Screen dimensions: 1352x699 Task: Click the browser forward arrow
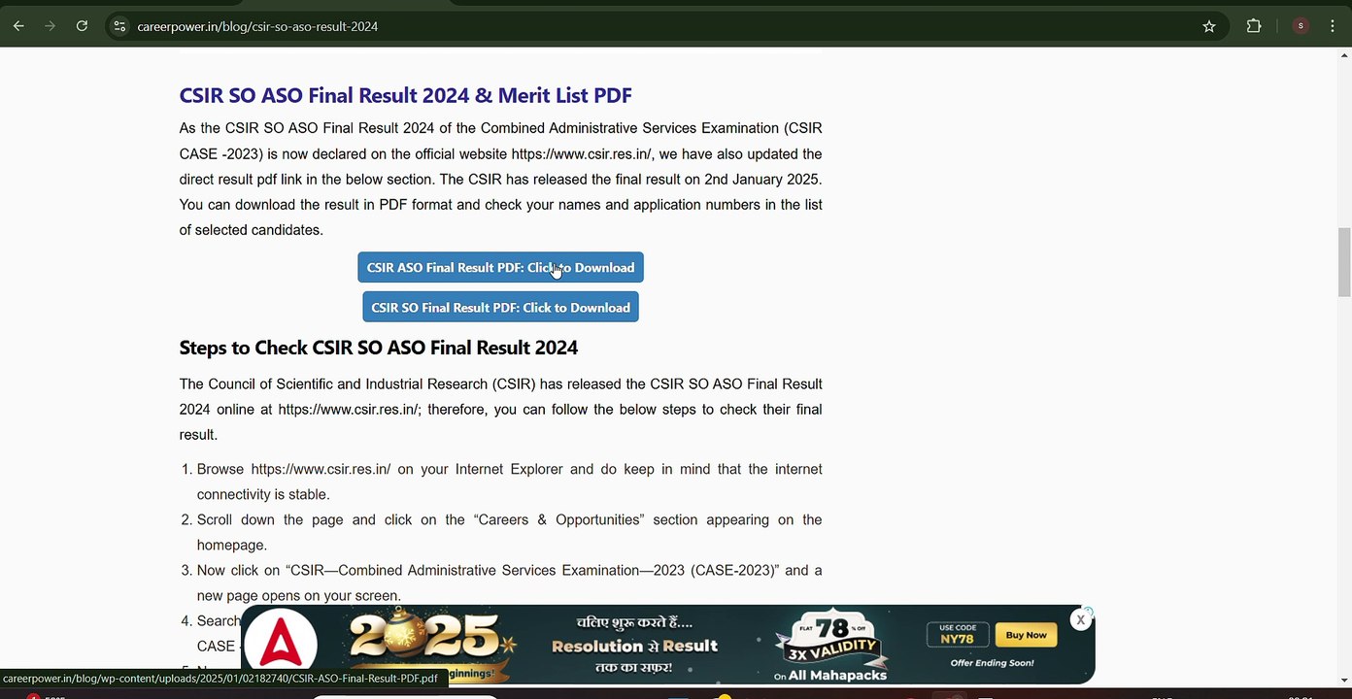(50, 26)
